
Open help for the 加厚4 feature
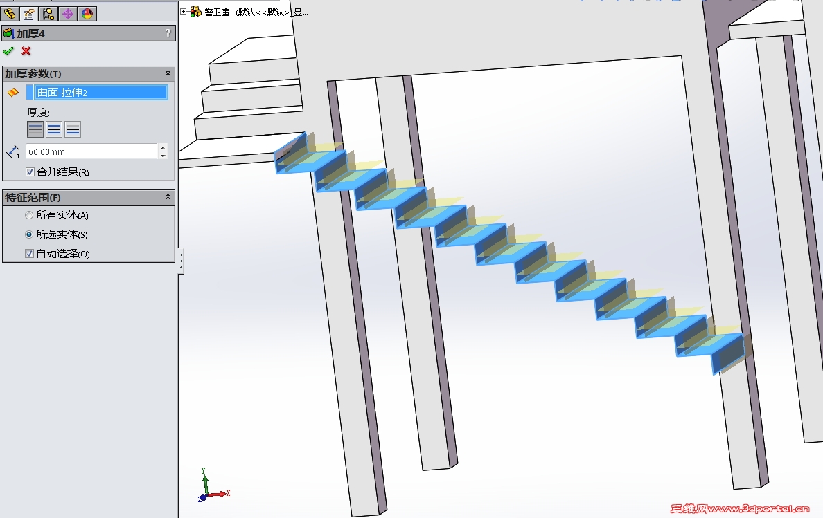168,33
